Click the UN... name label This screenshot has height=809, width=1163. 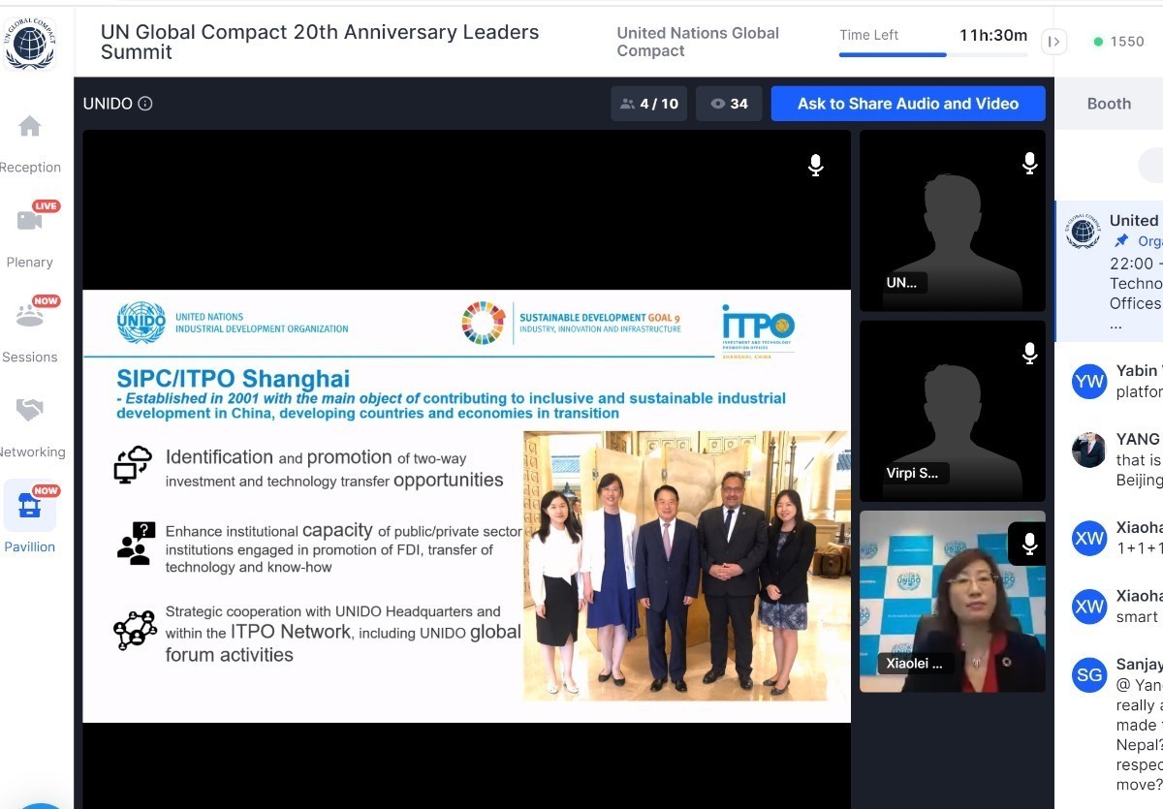[901, 283]
